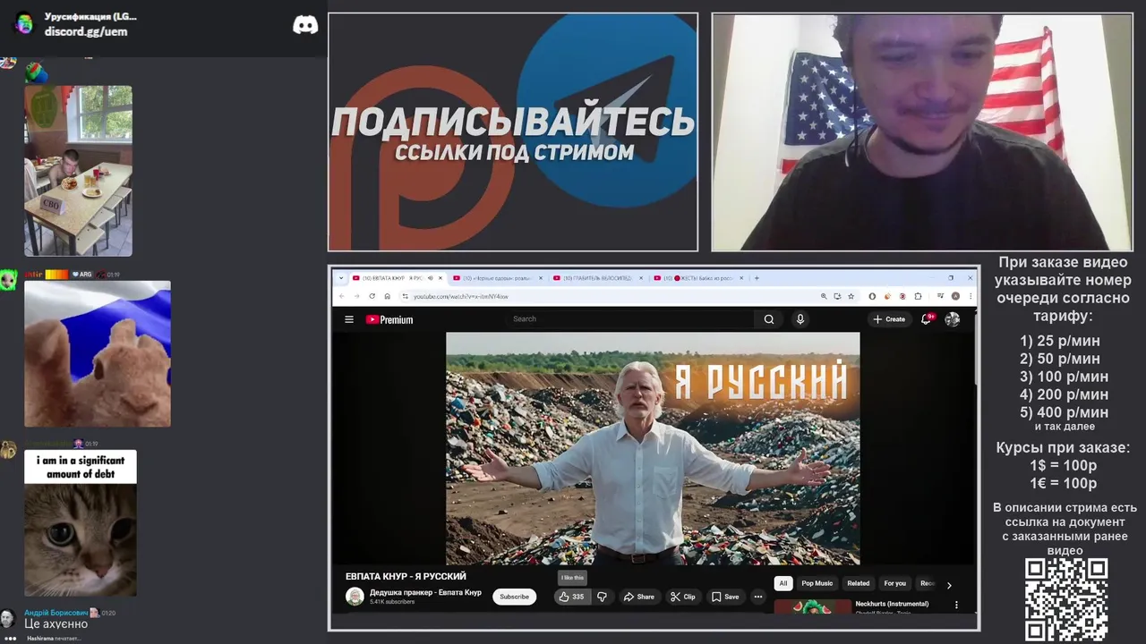Open Neckhurts (Instrumental) video thumbnail
The image size is (1146, 644).
click(x=813, y=606)
